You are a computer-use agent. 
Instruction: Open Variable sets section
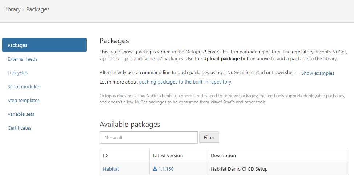21,114
